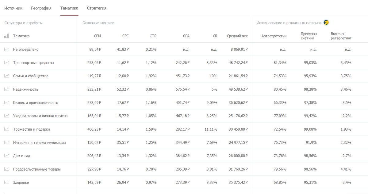The height and width of the screenshot is (194, 368).
Task: Switch to the Источник tab
Action: point(13,8)
